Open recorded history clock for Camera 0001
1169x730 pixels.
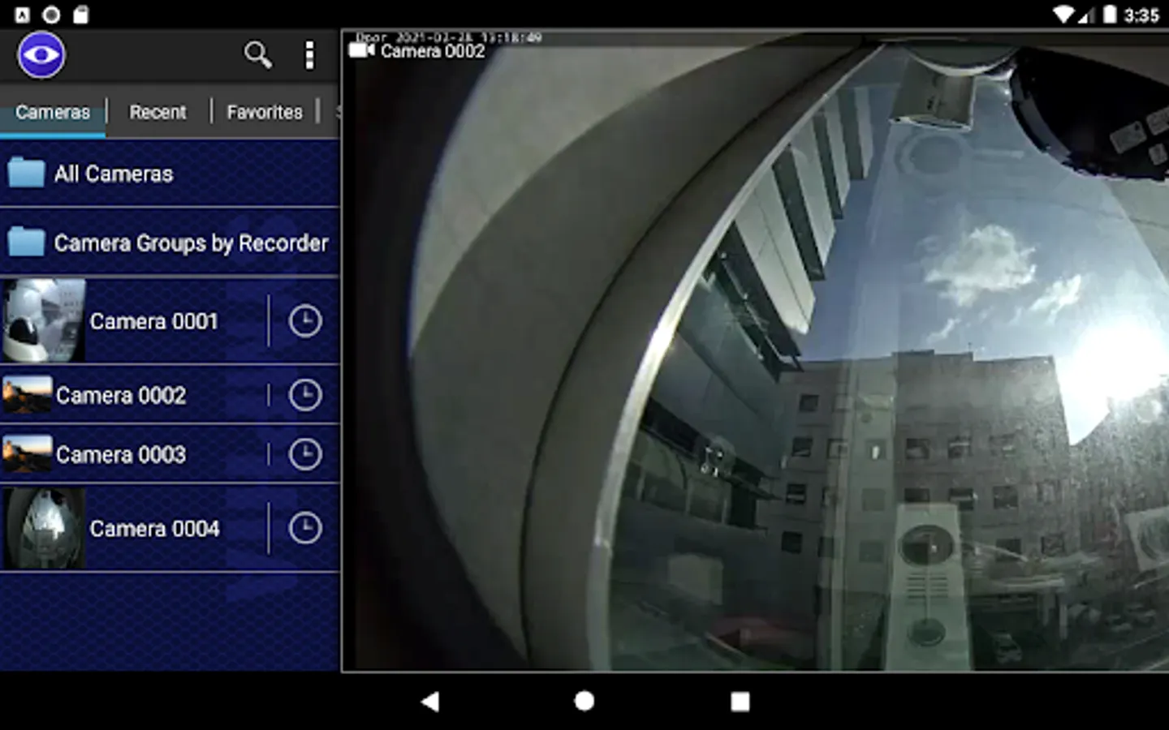click(x=305, y=321)
